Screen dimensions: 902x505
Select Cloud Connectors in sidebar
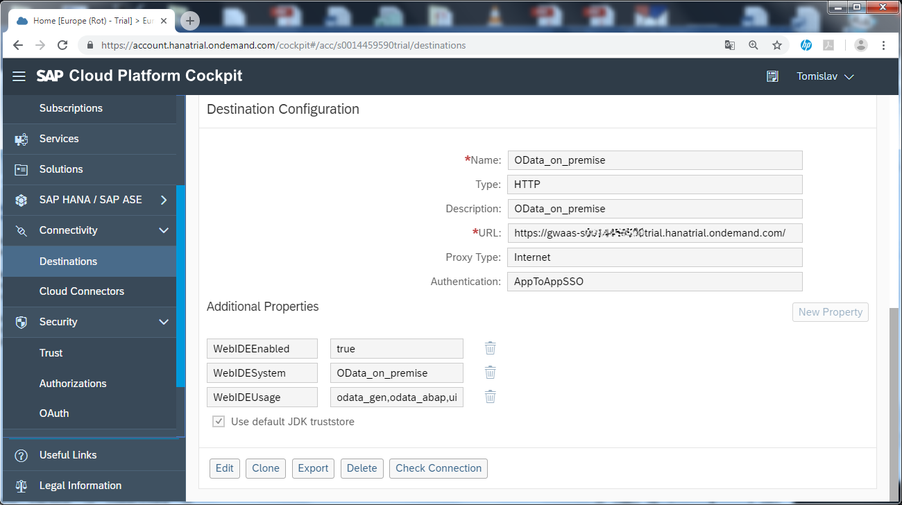[82, 291]
